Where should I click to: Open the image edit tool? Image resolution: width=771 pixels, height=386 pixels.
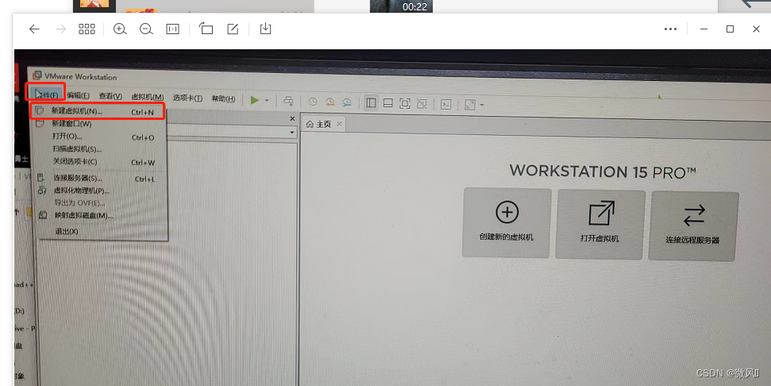coord(233,29)
